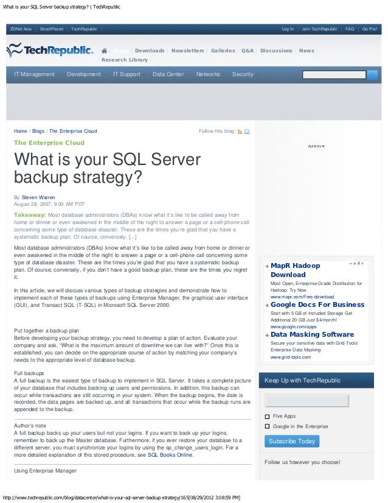
Task: Click the Log In link
Action: 288,29
